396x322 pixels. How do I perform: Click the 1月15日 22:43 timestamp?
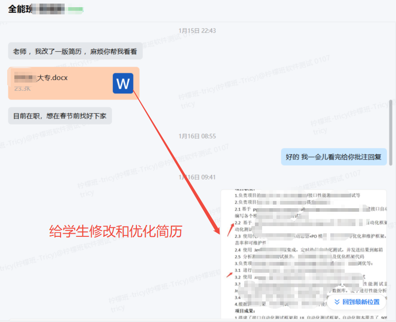(x=197, y=31)
